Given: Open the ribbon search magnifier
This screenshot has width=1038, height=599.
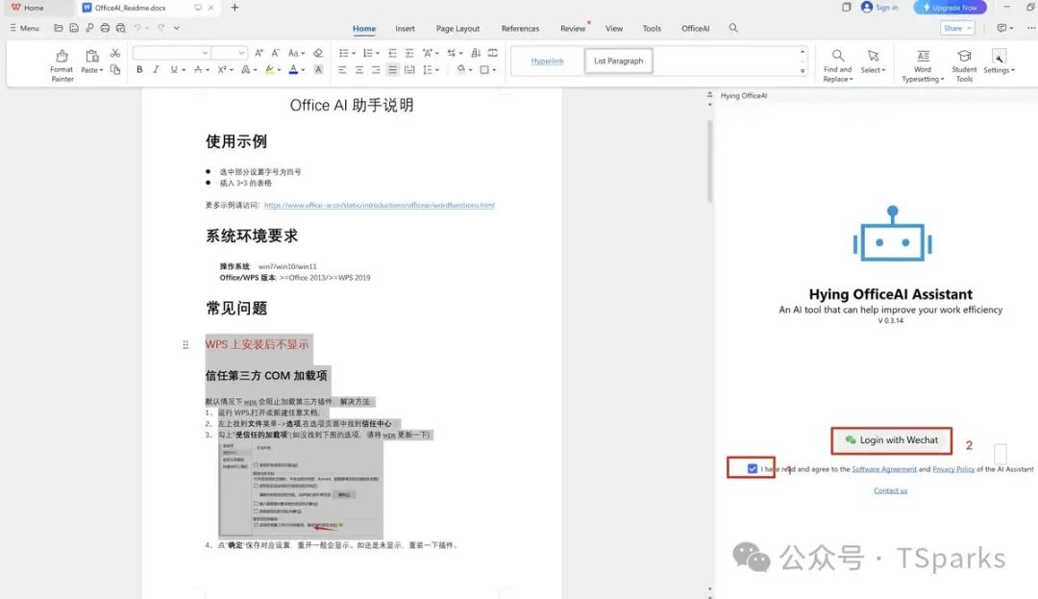Looking at the screenshot, I should click(x=733, y=28).
